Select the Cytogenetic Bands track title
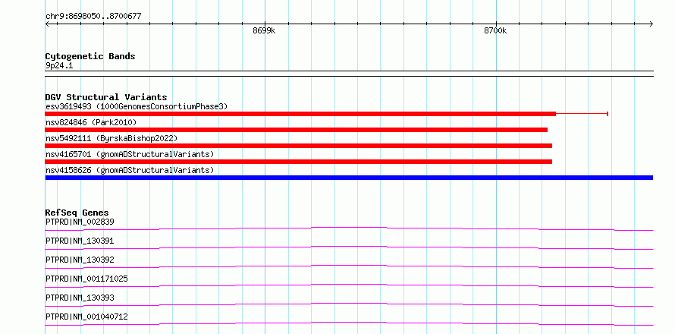The height and width of the screenshot is (334, 675). point(90,56)
